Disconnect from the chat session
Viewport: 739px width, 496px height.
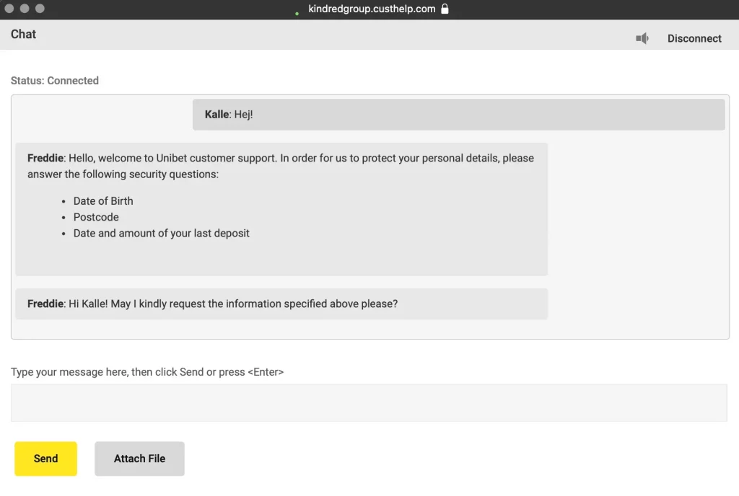[694, 39]
